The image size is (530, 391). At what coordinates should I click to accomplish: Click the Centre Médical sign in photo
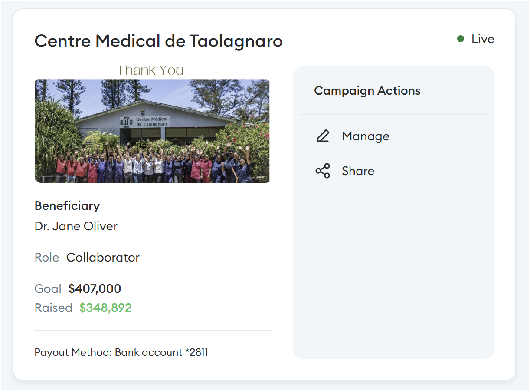[x=145, y=121]
